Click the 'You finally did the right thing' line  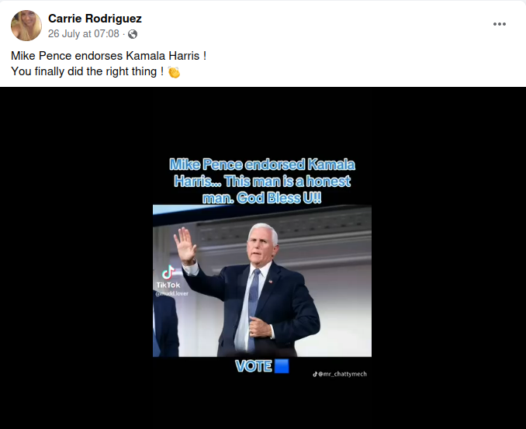click(87, 71)
